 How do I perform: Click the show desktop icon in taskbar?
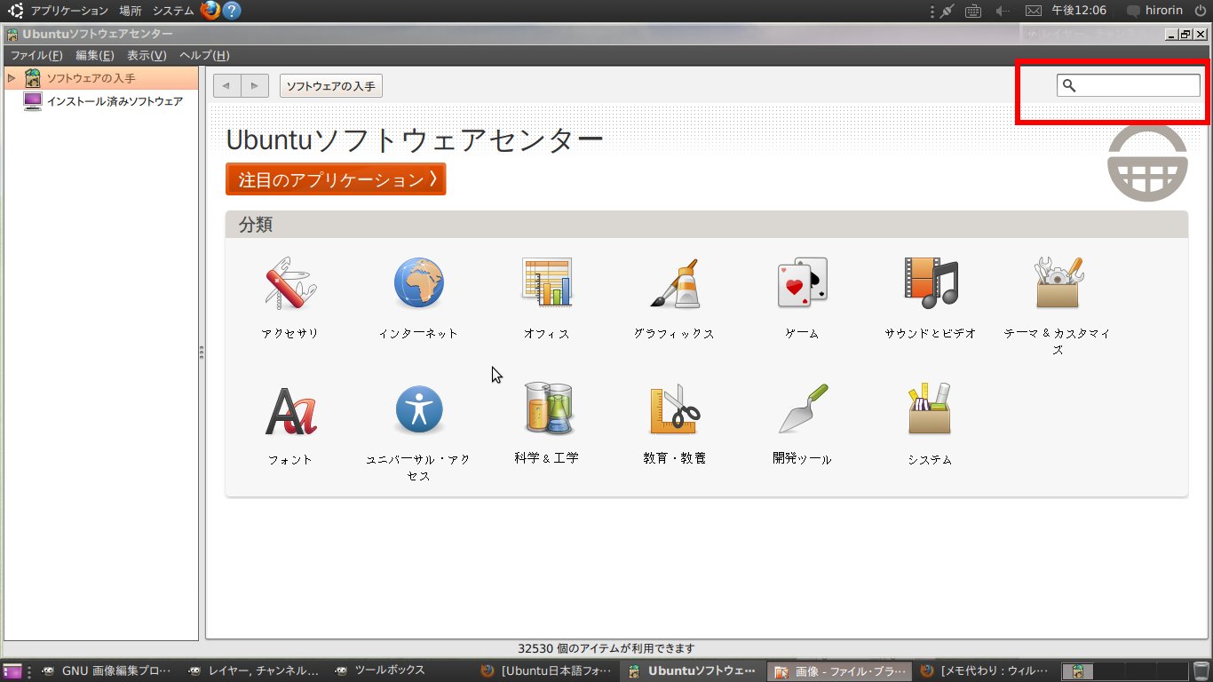[x=12, y=671]
